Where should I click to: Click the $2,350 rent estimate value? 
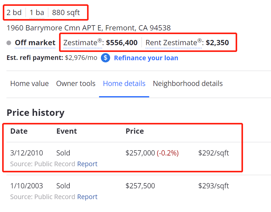[217, 43]
